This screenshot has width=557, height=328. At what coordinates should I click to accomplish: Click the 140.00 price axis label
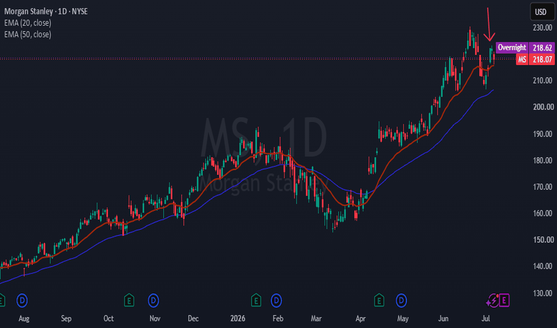tap(543, 266)
